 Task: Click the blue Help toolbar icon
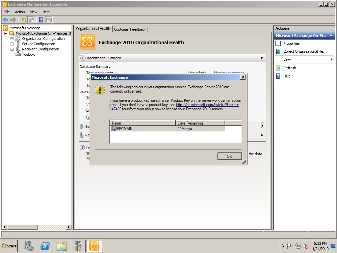pos(41,20)
